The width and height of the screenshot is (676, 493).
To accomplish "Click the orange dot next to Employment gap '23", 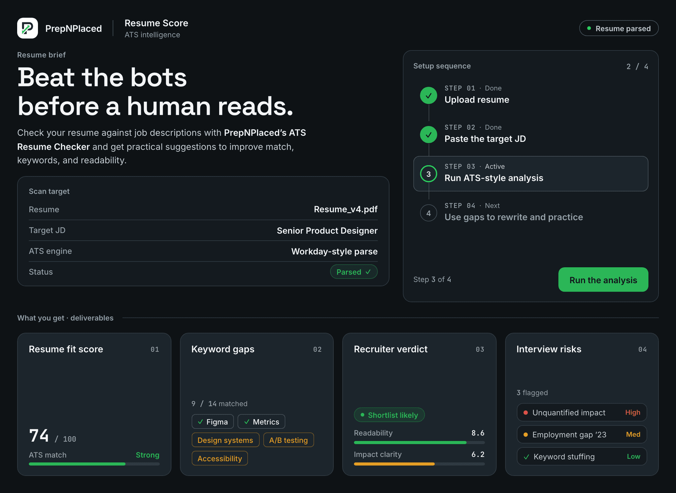I will pos(526,435).
